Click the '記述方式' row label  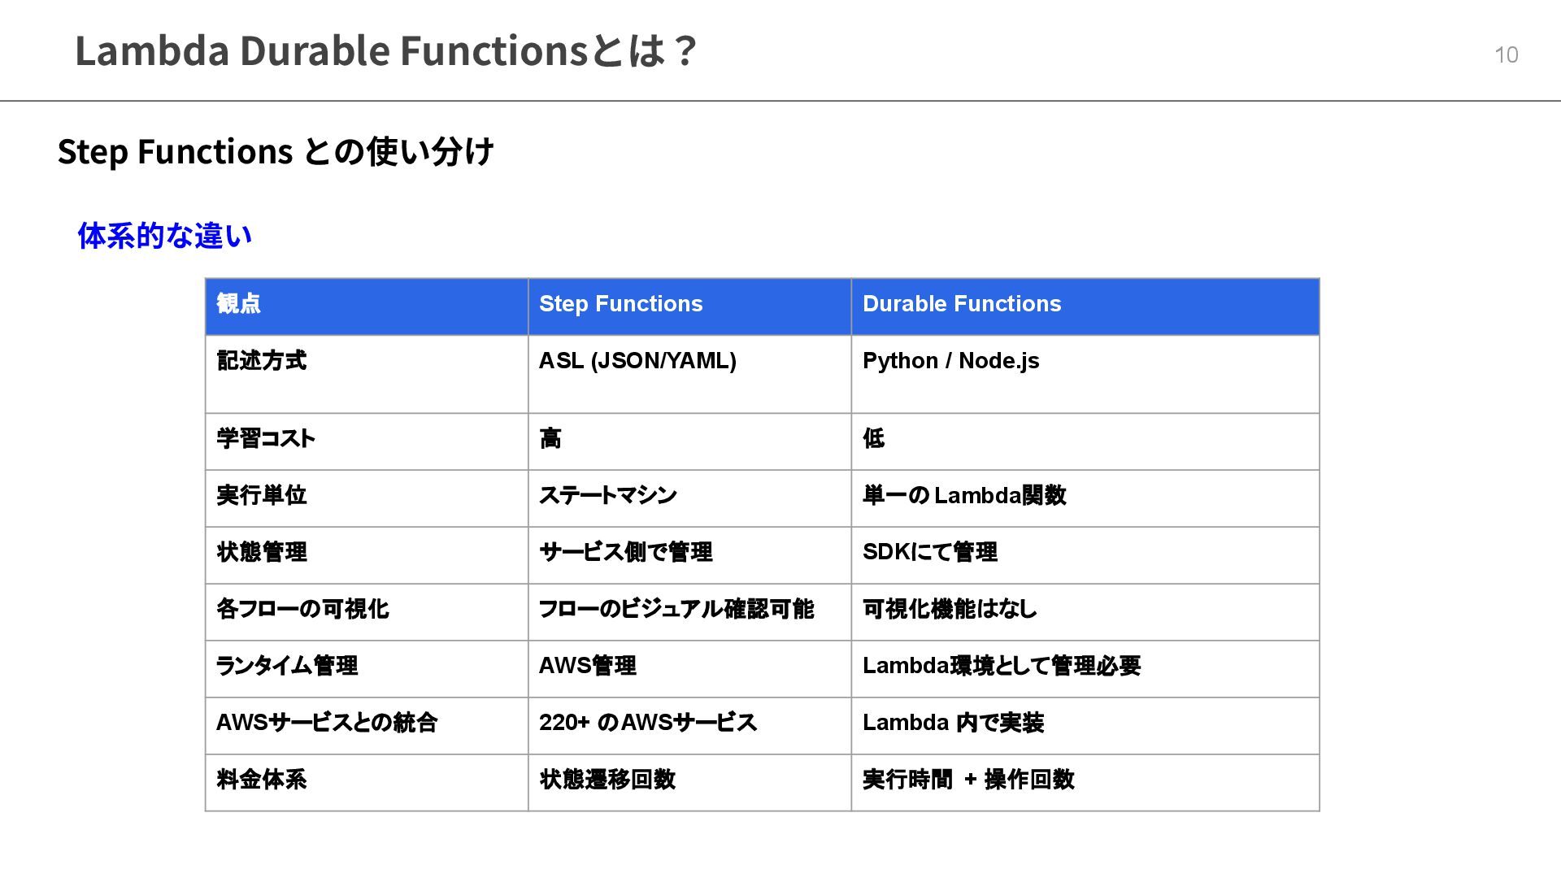pyautogui.click(x=262, y=361)
